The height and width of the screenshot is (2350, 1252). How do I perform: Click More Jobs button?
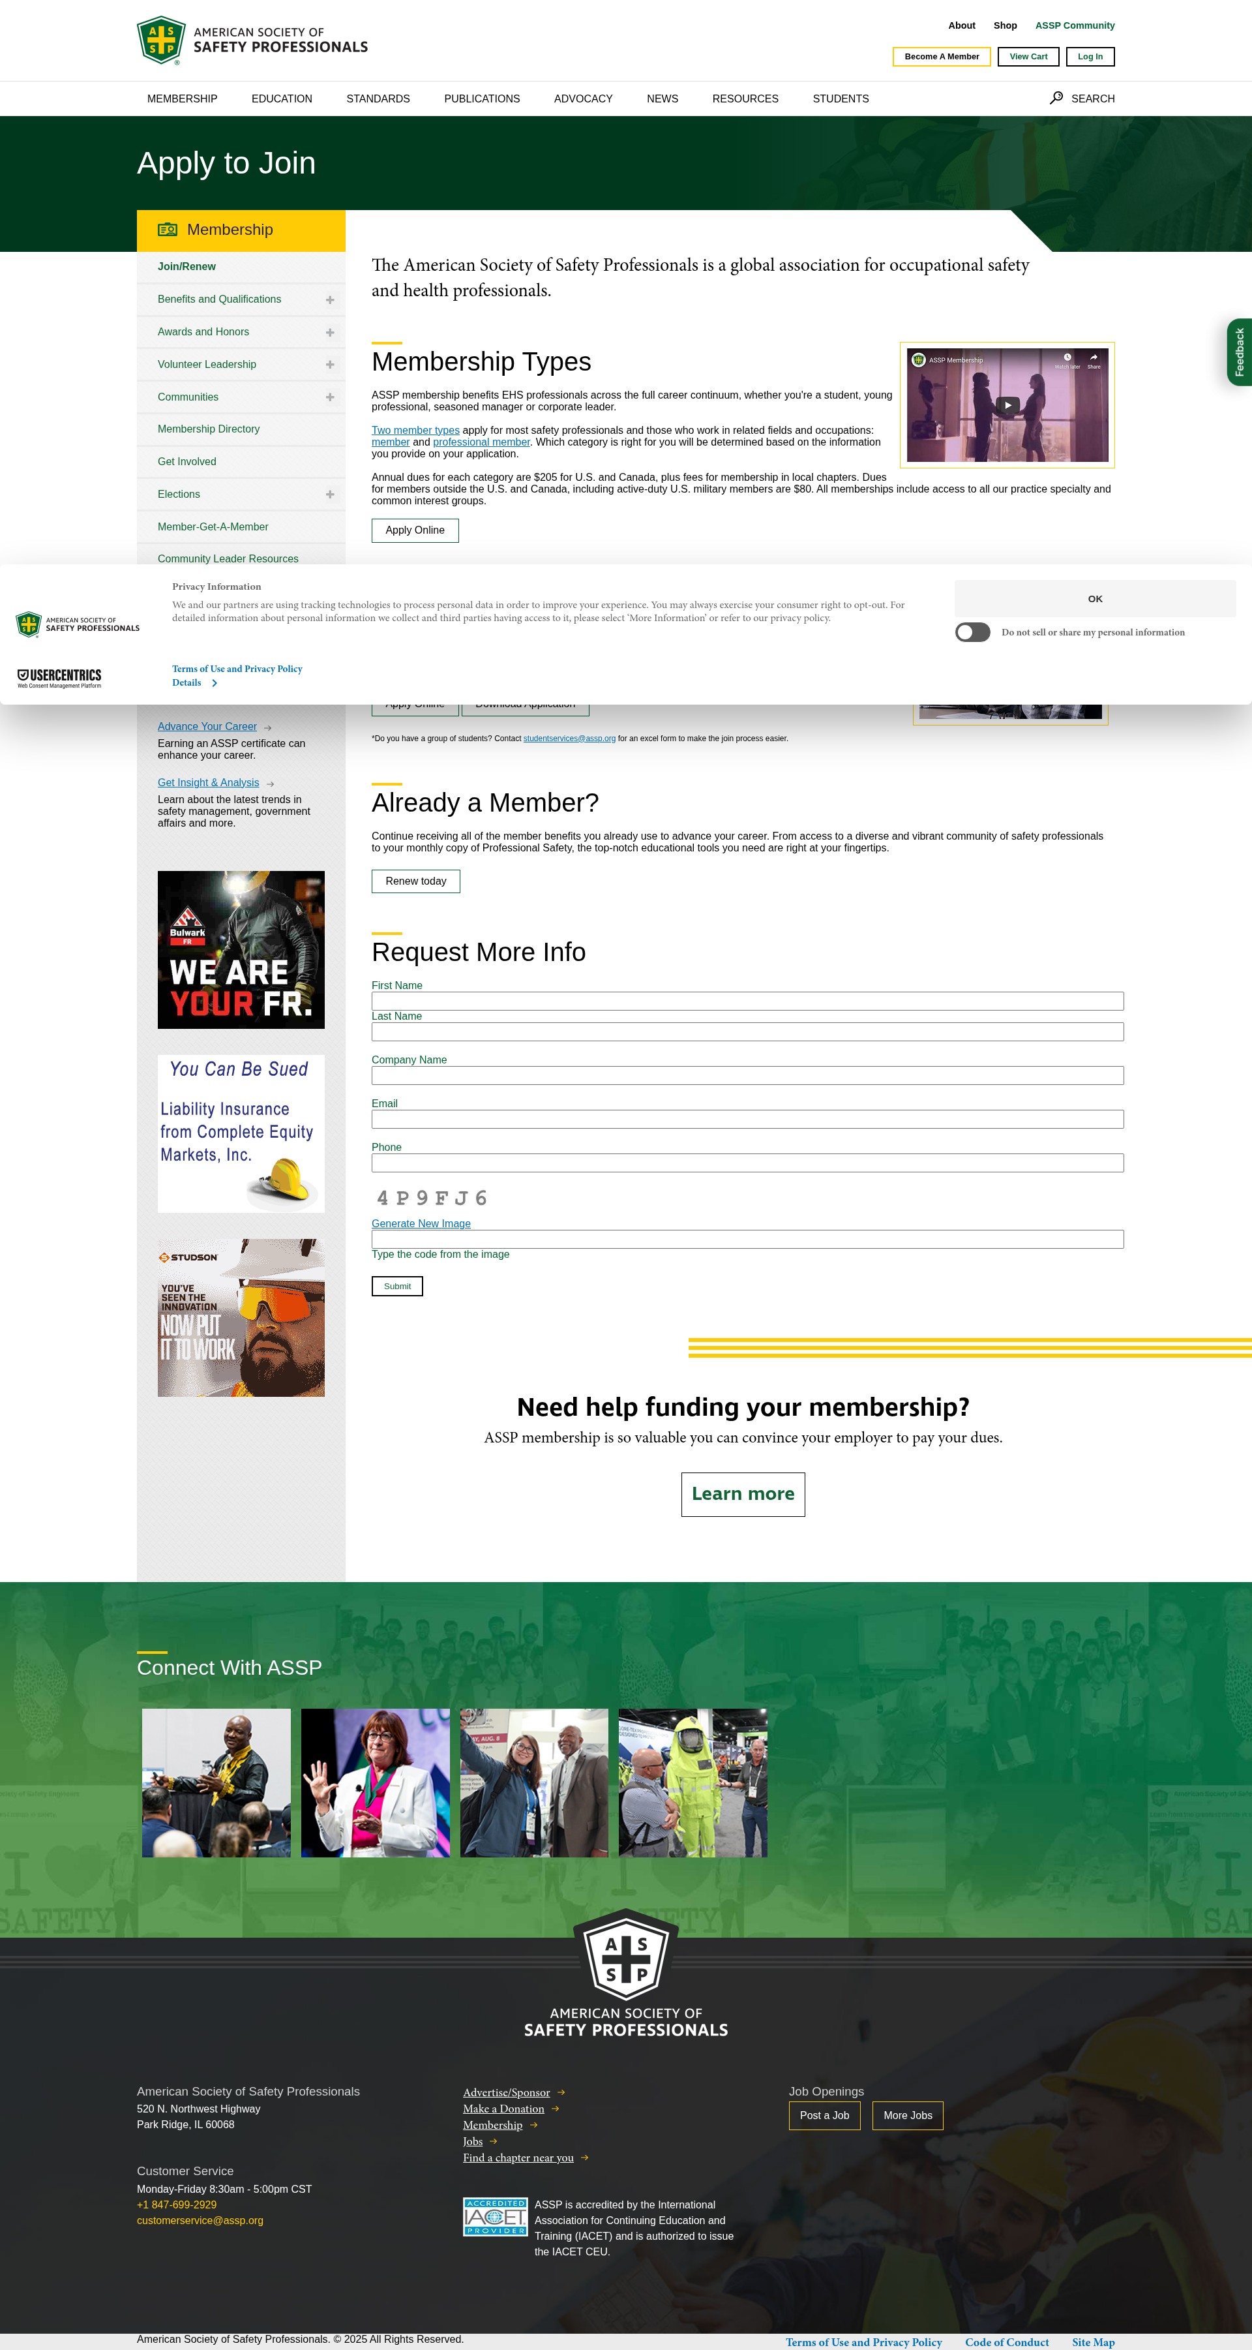[907, 2116]
